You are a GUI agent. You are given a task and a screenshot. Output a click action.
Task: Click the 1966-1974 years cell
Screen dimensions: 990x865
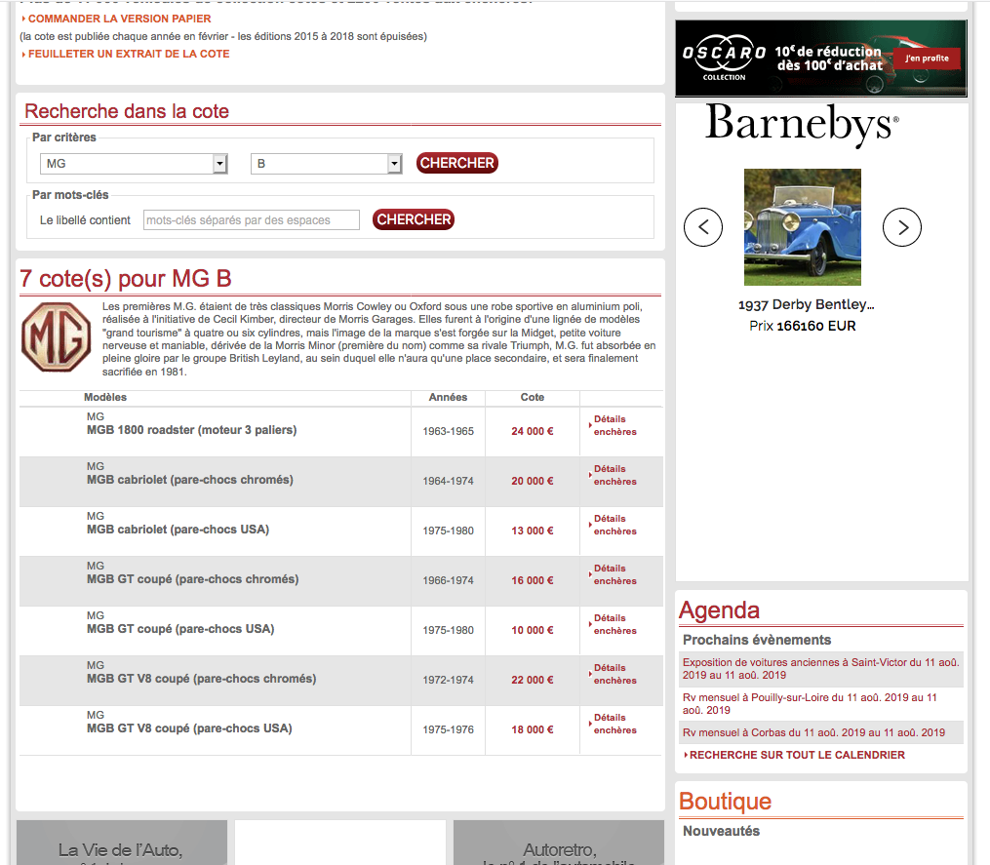[449, 580]
